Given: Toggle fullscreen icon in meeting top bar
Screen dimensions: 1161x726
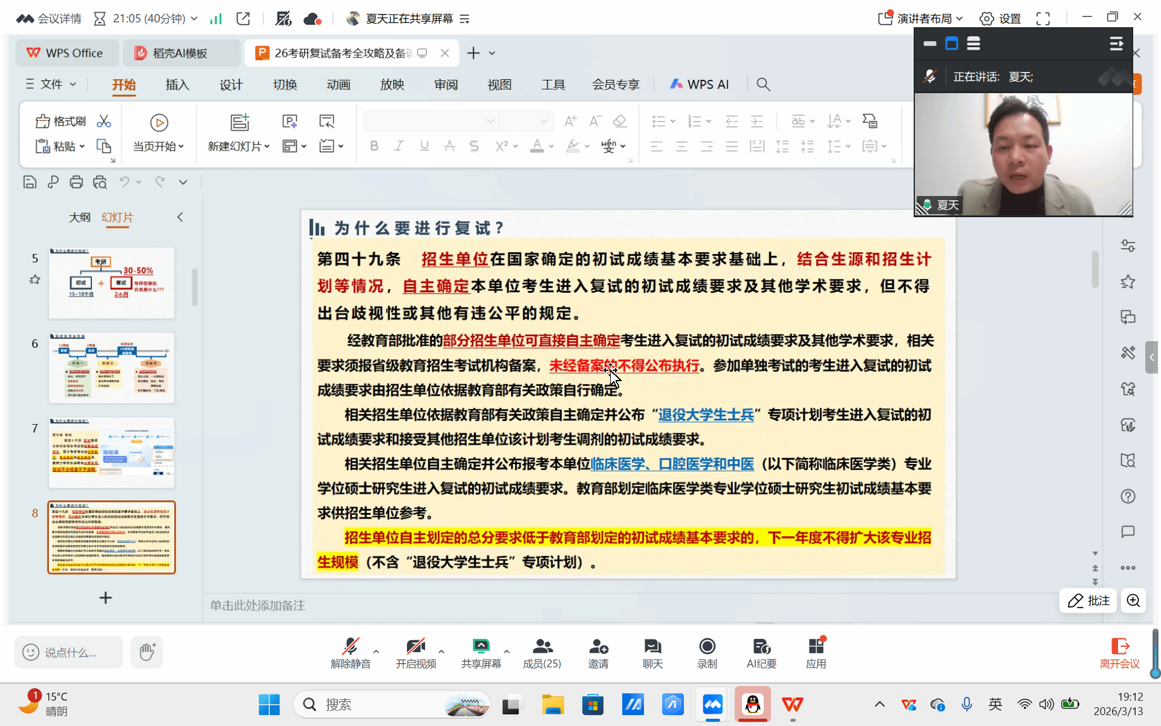Looking at the screenshot, I should 1043,19.
